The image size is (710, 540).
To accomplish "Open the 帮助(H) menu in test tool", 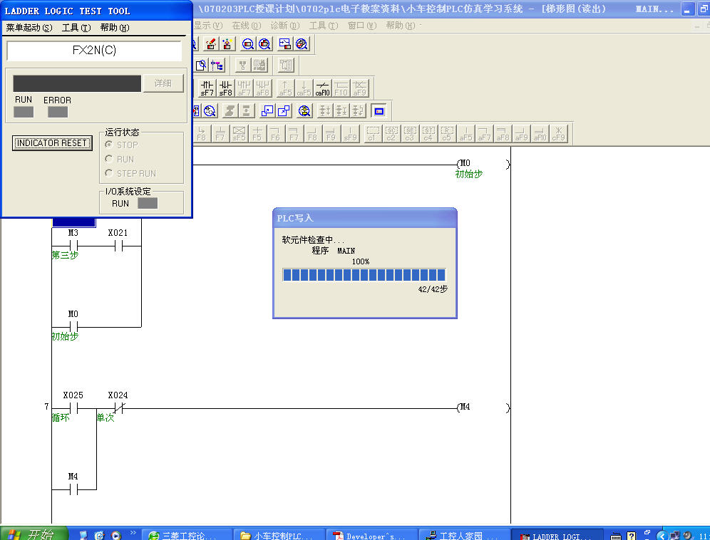I will 114,28.
